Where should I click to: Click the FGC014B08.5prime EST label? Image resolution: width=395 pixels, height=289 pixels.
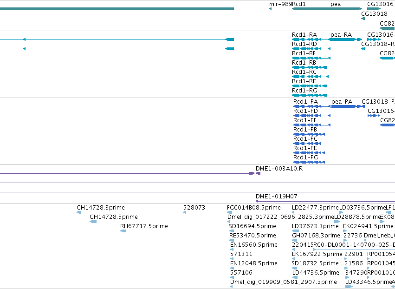coord(254,208)
